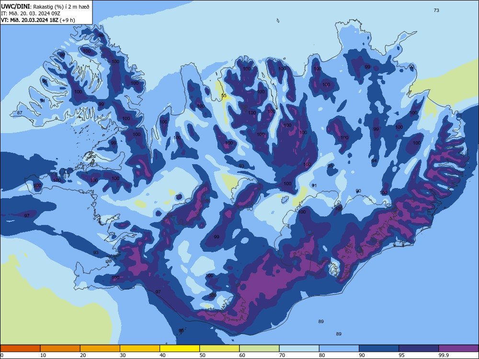Select the legend tick label '0'

coord(2,355)
